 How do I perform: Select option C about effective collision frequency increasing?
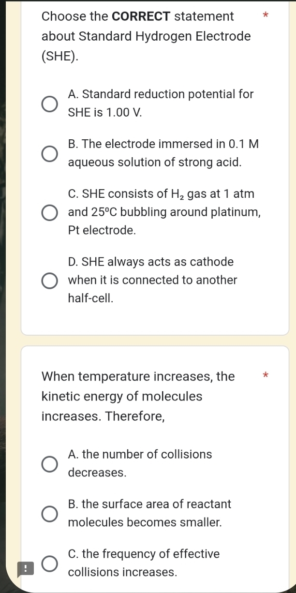click(49, 563)
